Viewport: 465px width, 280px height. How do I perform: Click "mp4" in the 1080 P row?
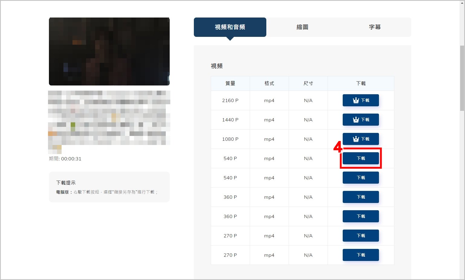[x=269, y=139]
